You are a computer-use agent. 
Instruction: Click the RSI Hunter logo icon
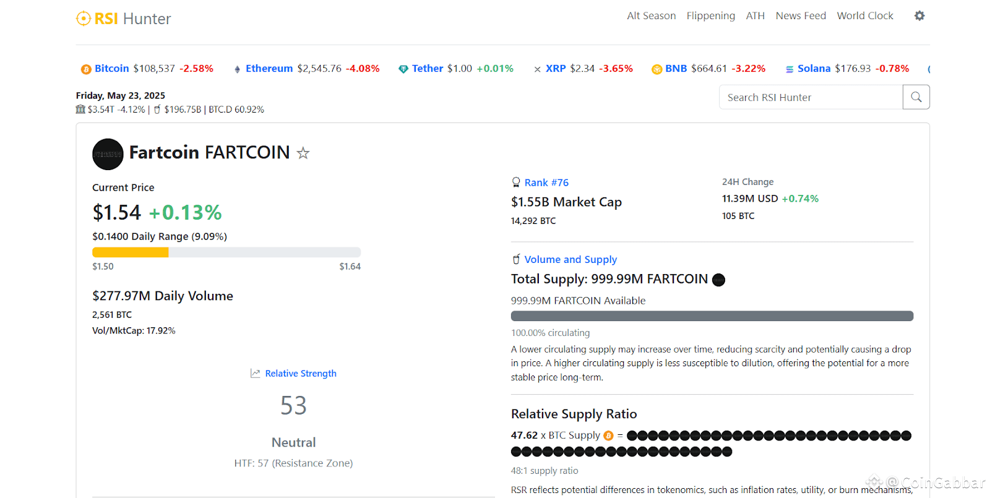click(83, 19)
